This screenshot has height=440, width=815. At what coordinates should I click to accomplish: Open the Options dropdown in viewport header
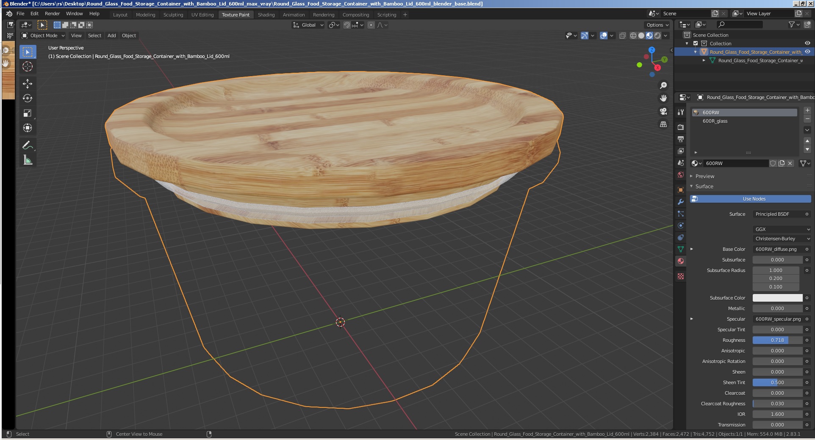pos(657,25)
